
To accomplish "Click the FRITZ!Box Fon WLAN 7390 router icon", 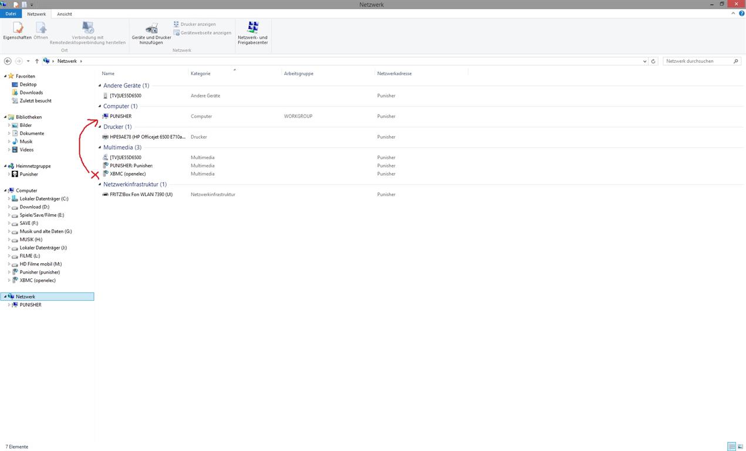I will pos(106,194).
